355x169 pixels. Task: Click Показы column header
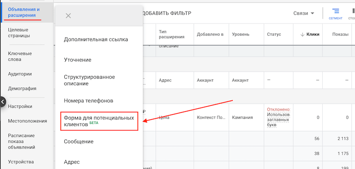coord(340,35)
